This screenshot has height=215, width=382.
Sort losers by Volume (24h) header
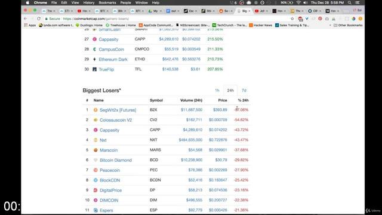(191, 100)
